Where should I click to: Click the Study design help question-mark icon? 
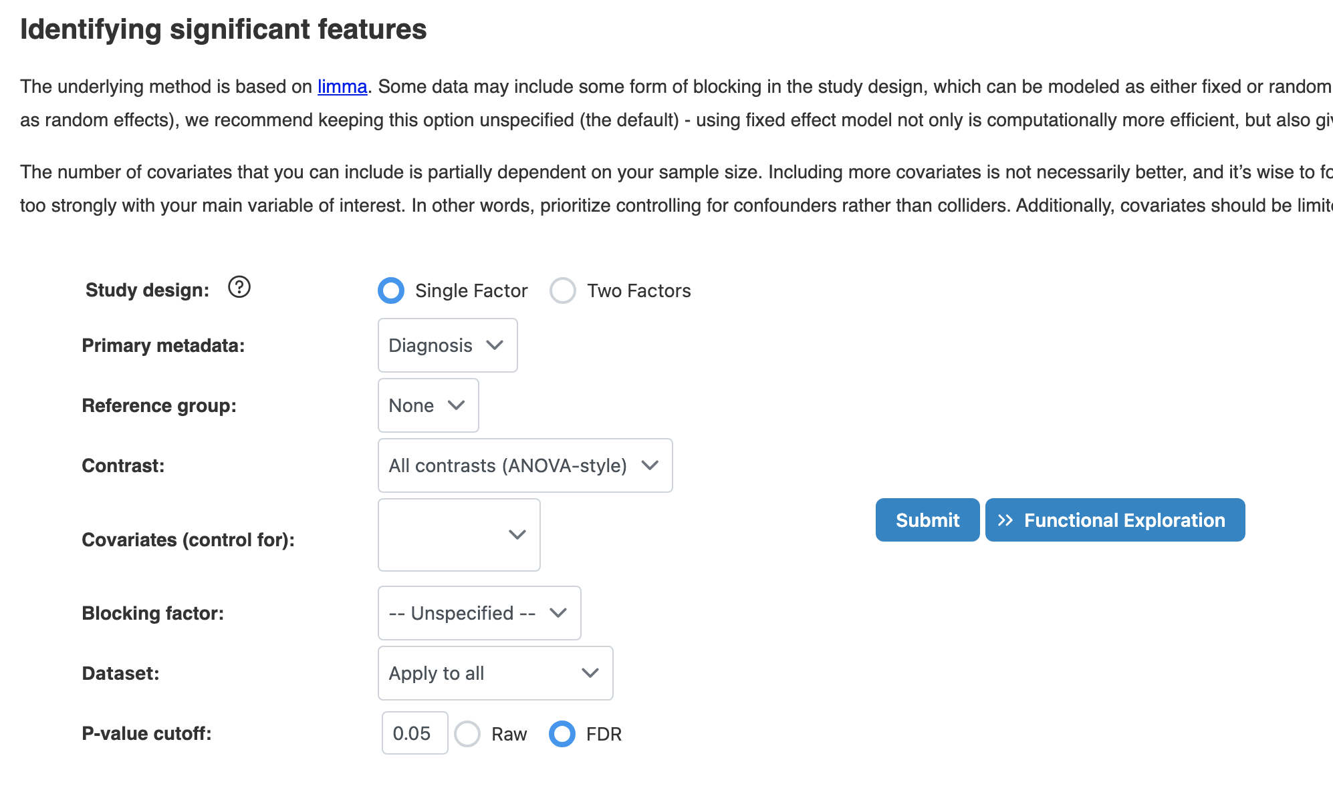(x=239, y=287)
